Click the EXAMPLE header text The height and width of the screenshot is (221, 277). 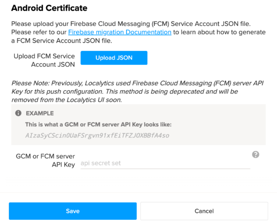40,113
